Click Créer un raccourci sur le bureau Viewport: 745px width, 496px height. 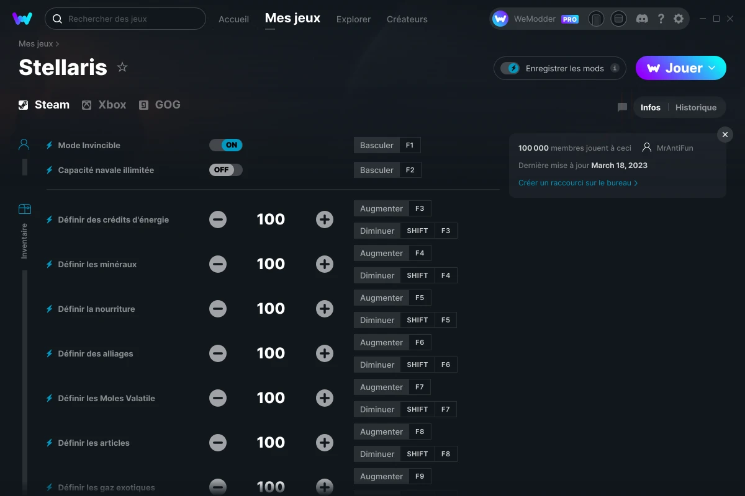(x=578, y=183)
